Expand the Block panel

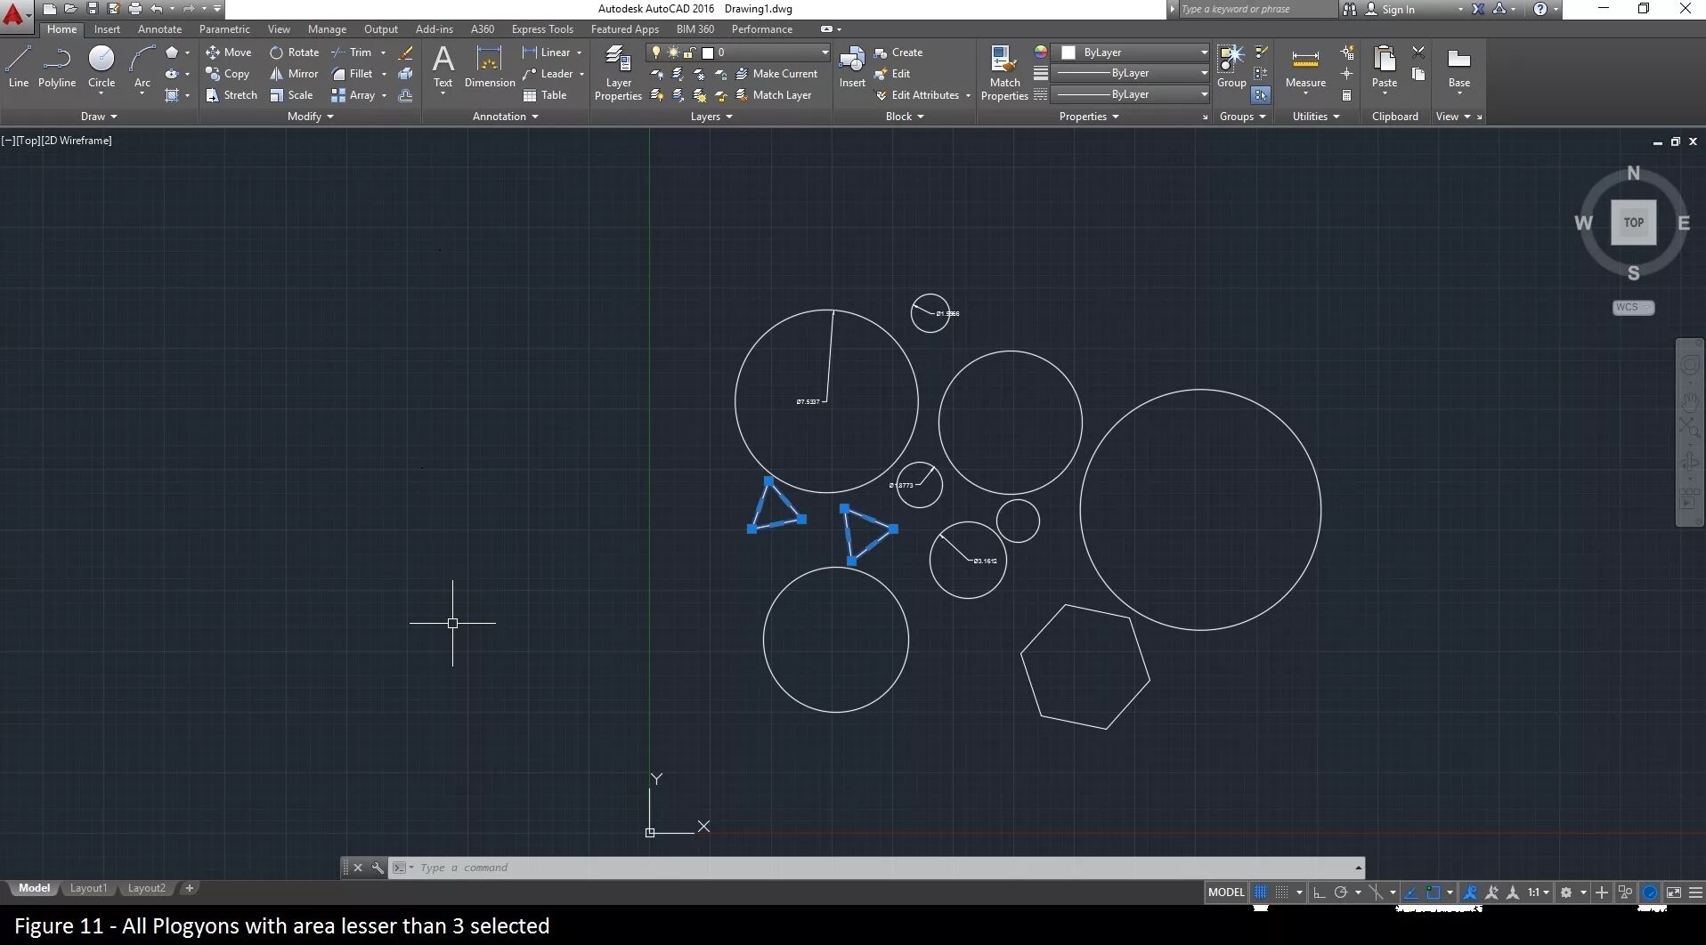[x=905, y=117]
